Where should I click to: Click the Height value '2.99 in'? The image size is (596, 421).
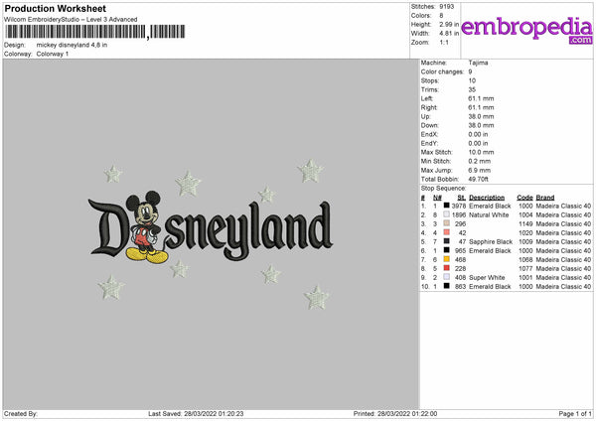coord(449,24)
